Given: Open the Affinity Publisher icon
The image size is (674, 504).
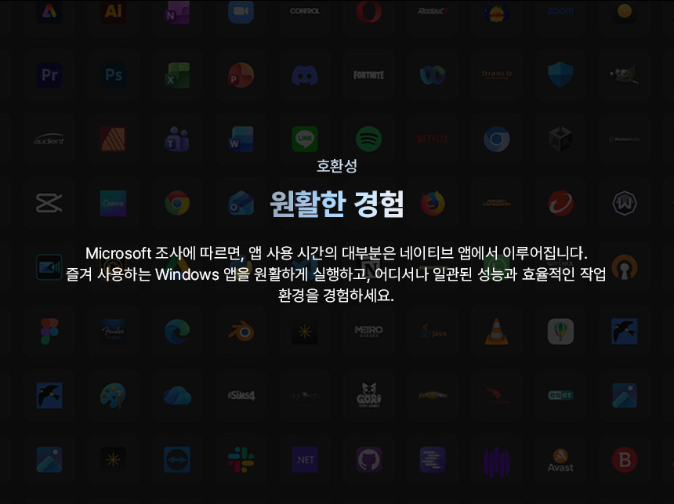Looking at the screenshot, I should tap(113, 139).
